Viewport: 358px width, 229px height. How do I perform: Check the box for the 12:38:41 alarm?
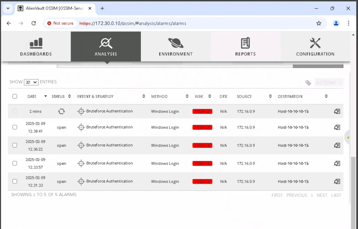point(15,127)
